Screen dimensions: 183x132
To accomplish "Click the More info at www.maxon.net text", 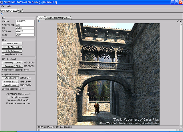I will (x=18, y=103).
